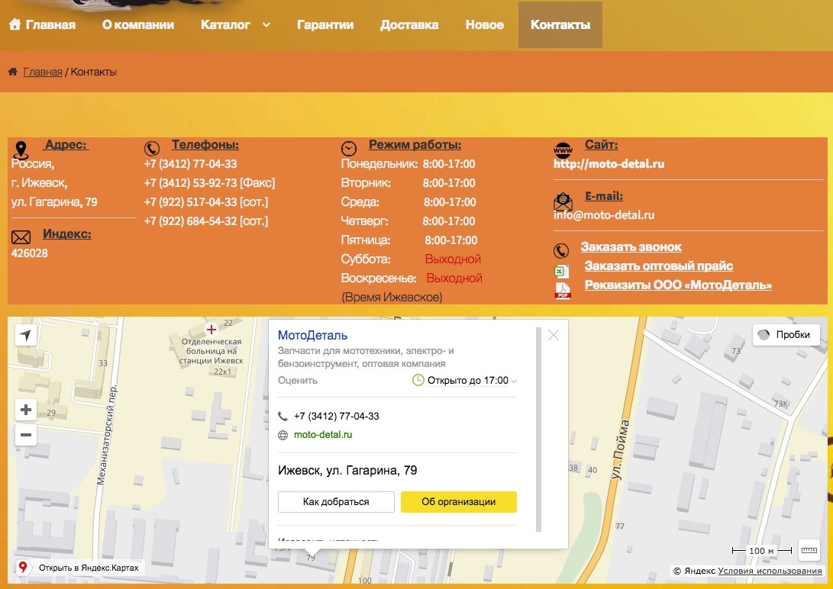Open the Условия использования link
This screenshot has height=589, width=833.
coord(770,571)
